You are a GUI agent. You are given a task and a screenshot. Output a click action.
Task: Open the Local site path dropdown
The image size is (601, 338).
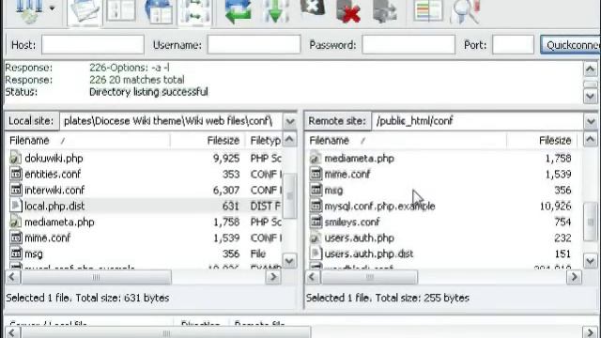pos(290,121)
